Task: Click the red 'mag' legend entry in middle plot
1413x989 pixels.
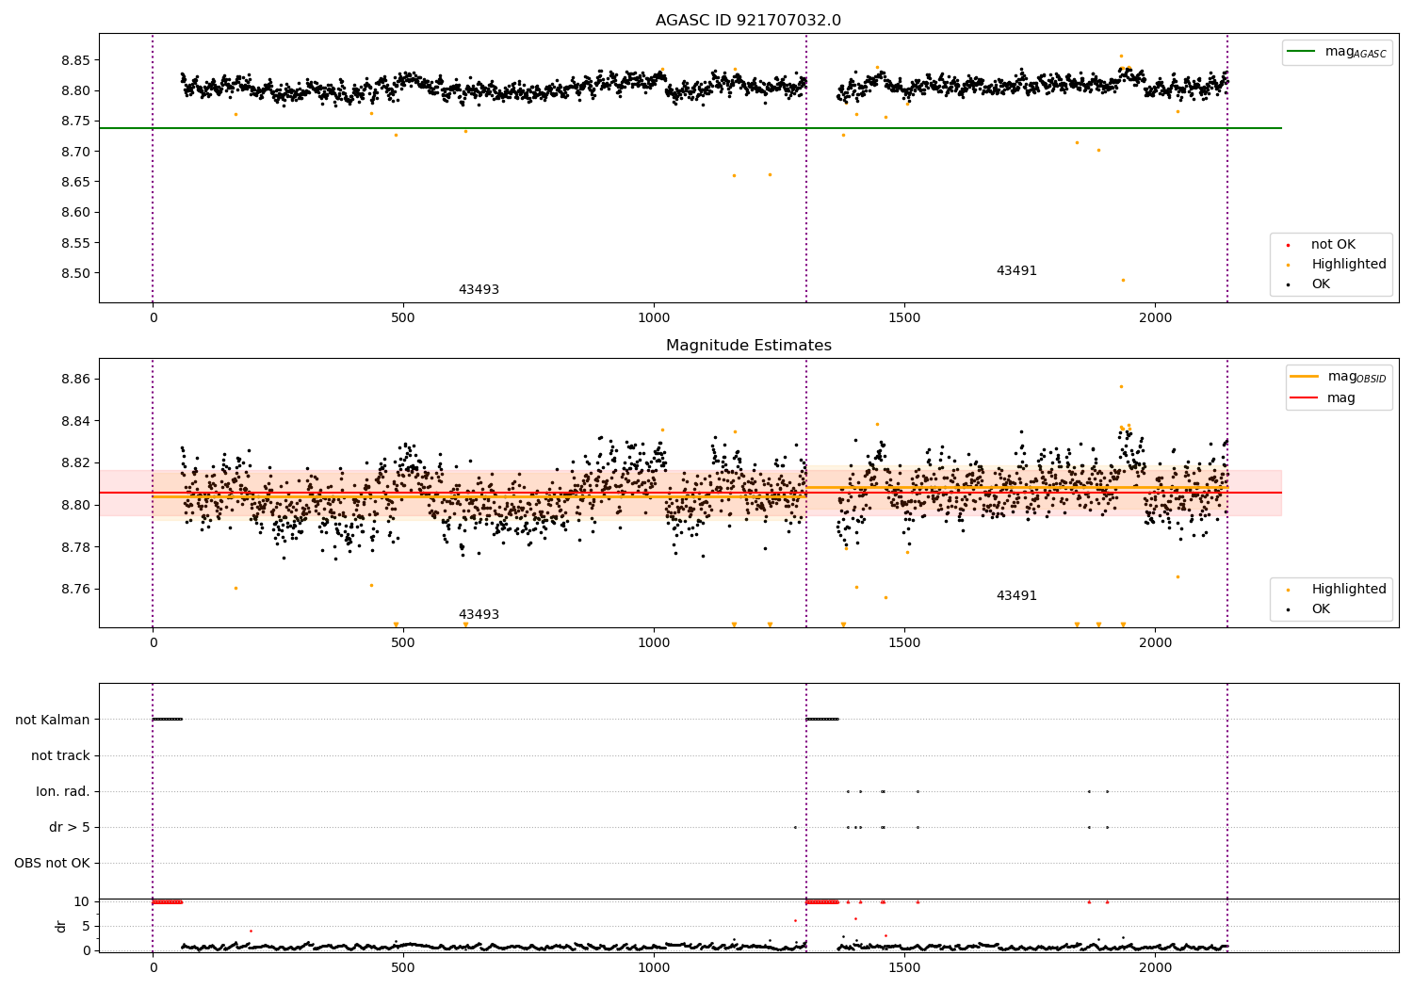Action: tap(1323, 398)
